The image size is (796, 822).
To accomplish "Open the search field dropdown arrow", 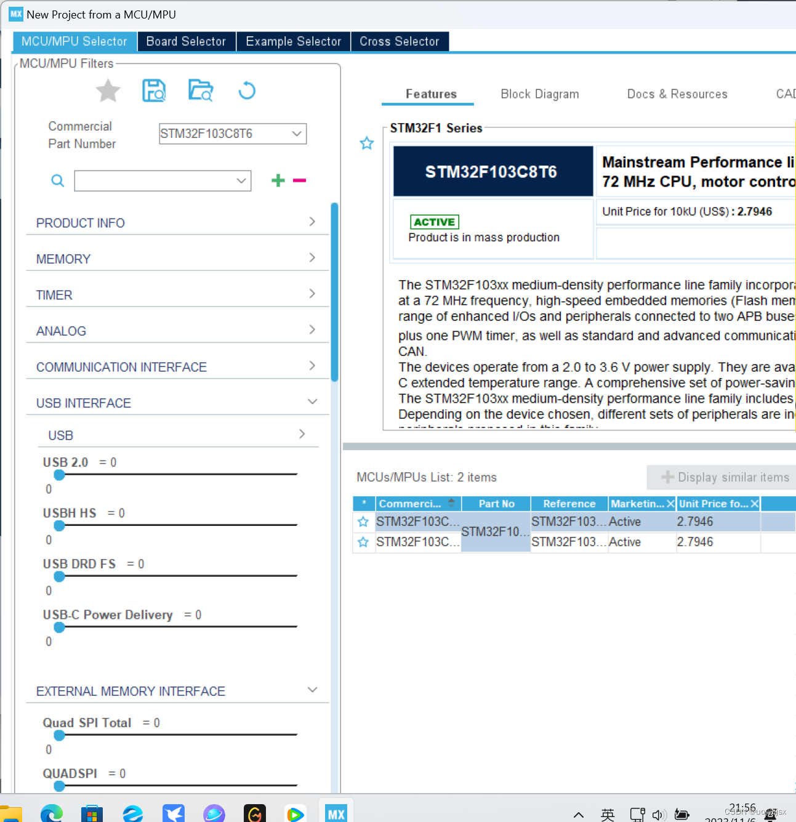I will 241,180.
